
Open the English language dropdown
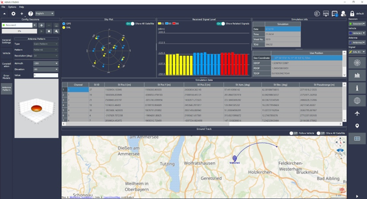45,14
